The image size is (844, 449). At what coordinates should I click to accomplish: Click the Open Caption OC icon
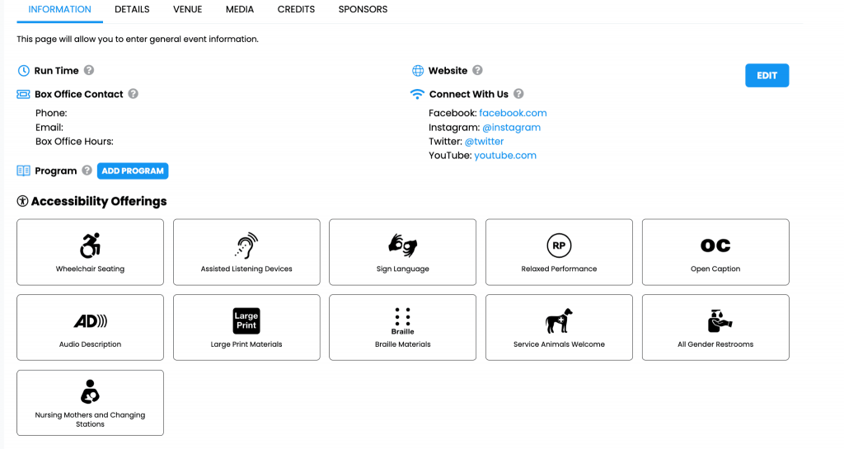[715, 246]
